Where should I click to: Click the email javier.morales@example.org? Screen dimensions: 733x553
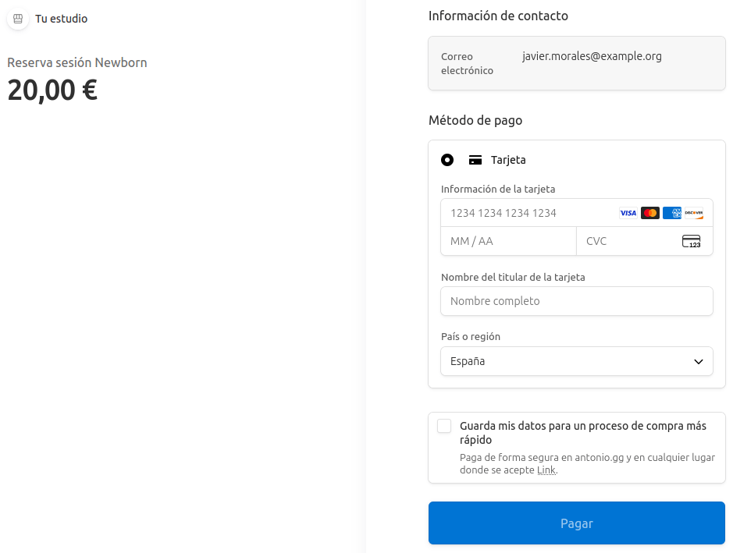592,56
